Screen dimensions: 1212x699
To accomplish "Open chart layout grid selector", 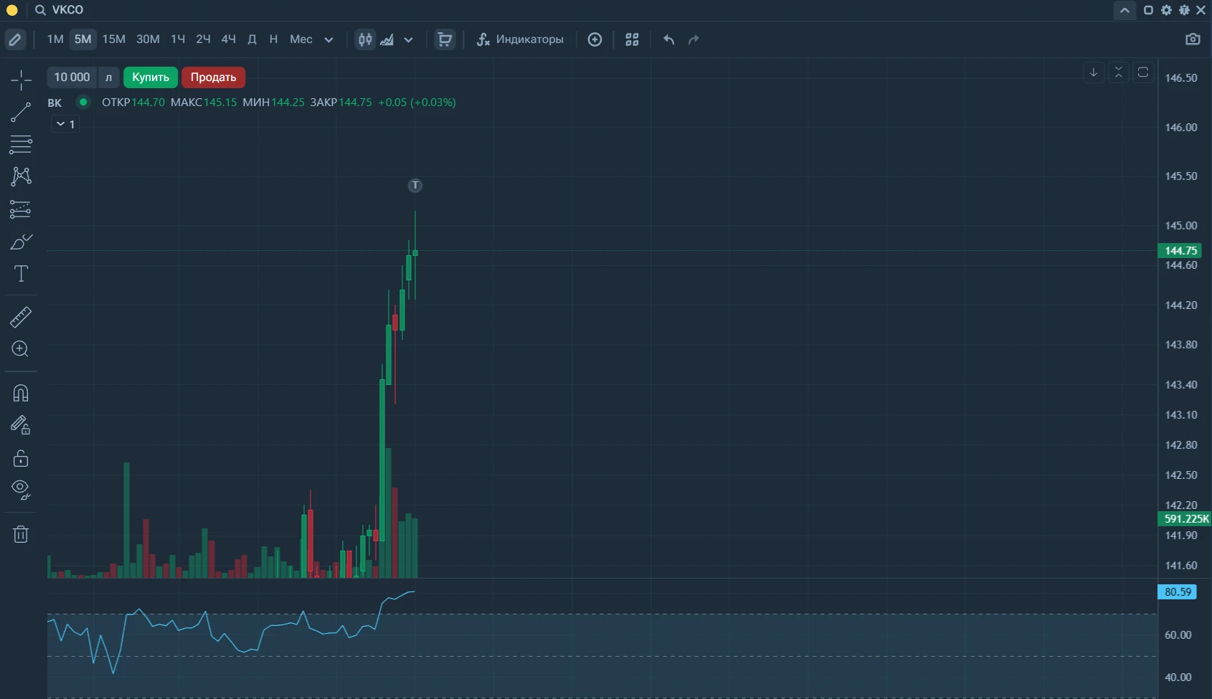I will [x=632, y=39].
